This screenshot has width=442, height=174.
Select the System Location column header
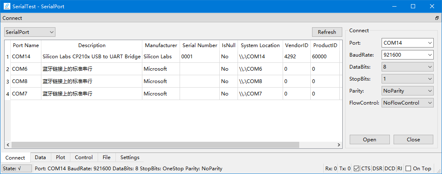coord(260,45)
